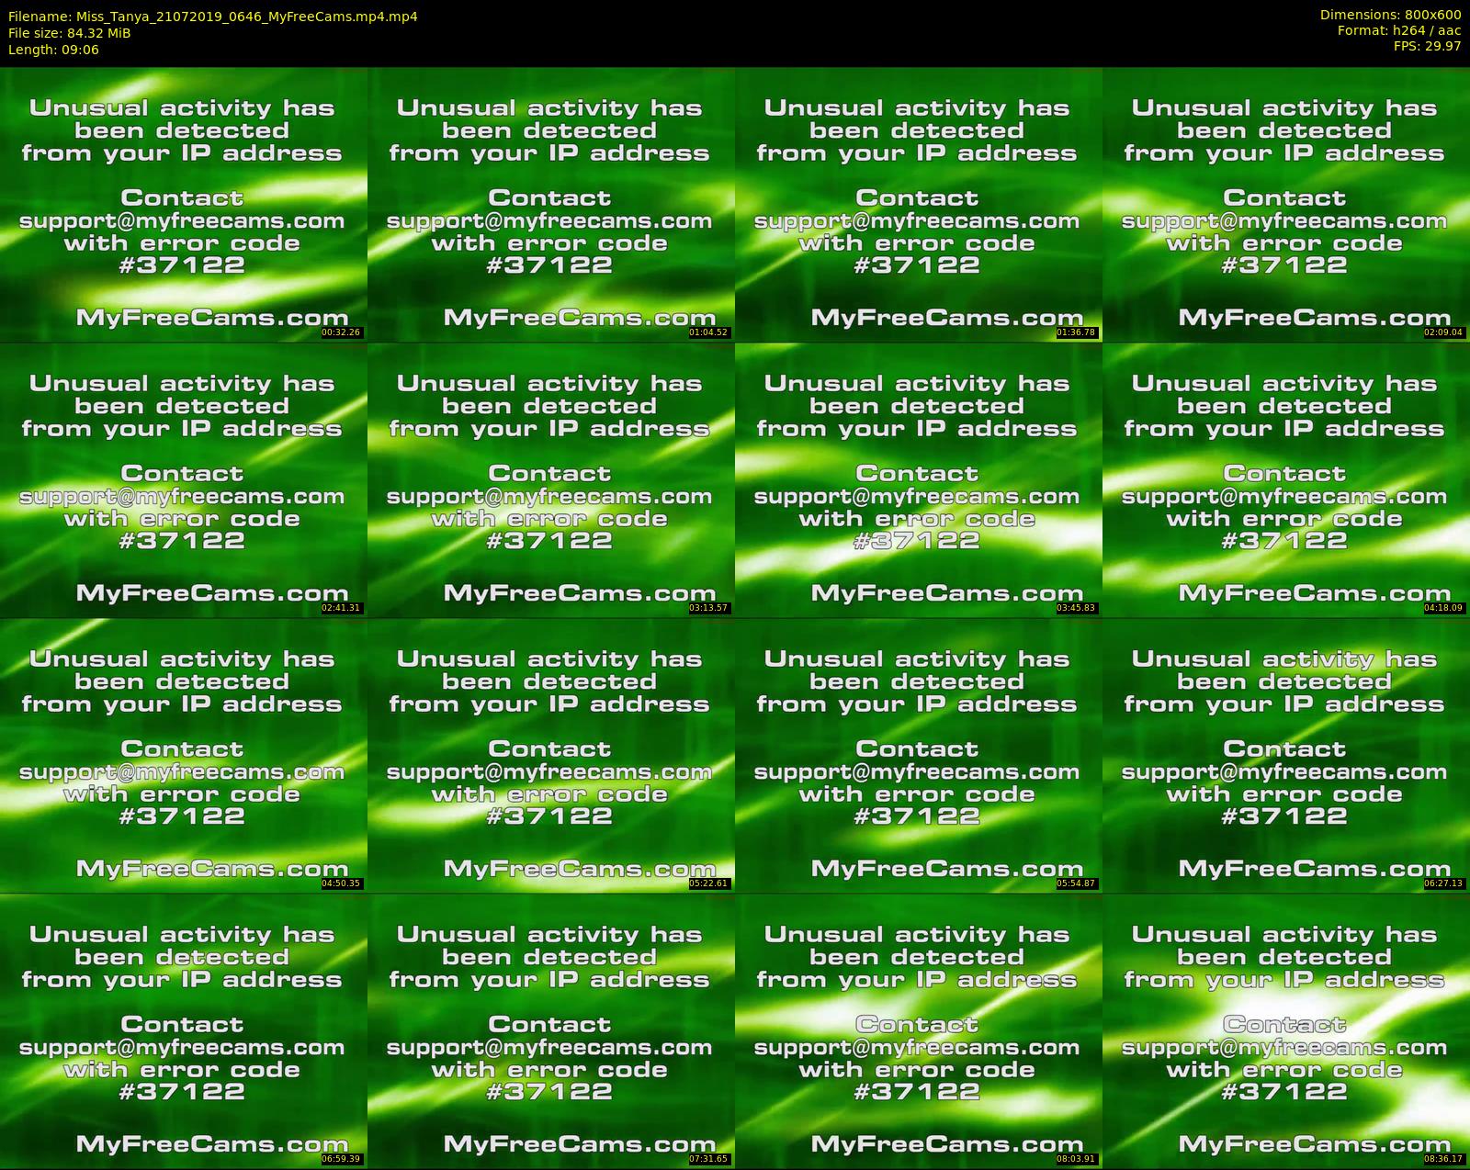Click the small 03:45.83 timestamp label
This screenshot has width=1470, height=1170.
1077,608
